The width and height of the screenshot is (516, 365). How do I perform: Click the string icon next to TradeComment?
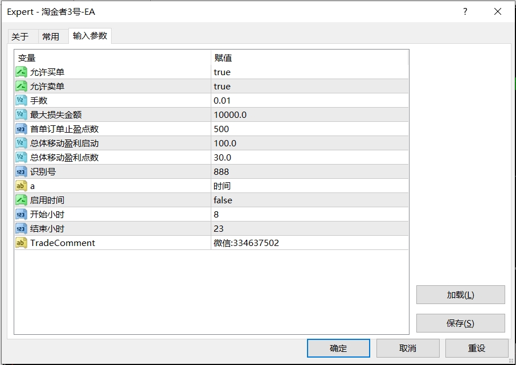21,243
